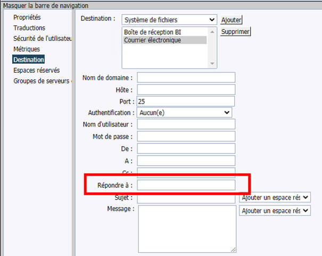The width and height of the screenshot is (322, 256).
Task: Open the placeholder dropdown beside Sujet
Action: pyautogui.click(x=275, y=197)
